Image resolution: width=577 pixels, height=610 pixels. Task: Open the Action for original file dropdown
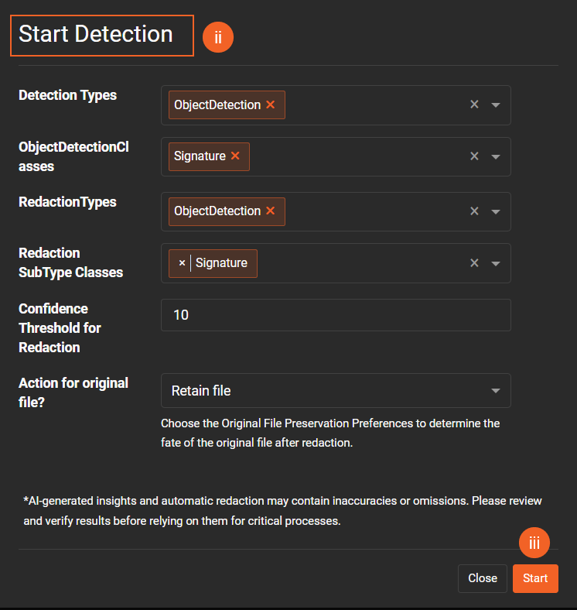[x=336, y=391]
